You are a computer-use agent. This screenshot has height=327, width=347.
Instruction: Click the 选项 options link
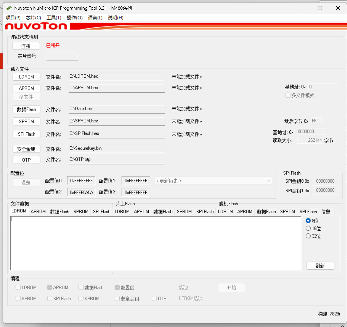coord(183,287)
